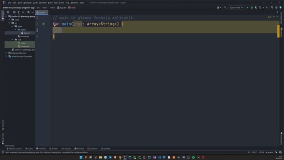This screenshot has height=160, width=284.
Task: Click UTF-8 encoding in status bar
Action: (261, 152)
